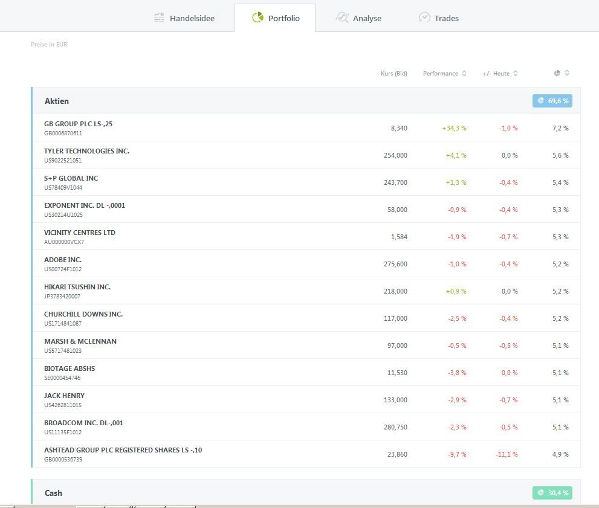Click the pie chart weighting column icon
Image resolution: width=599 pixels, height=508 pixels.
pyautogui.click(x=557, y=73)
